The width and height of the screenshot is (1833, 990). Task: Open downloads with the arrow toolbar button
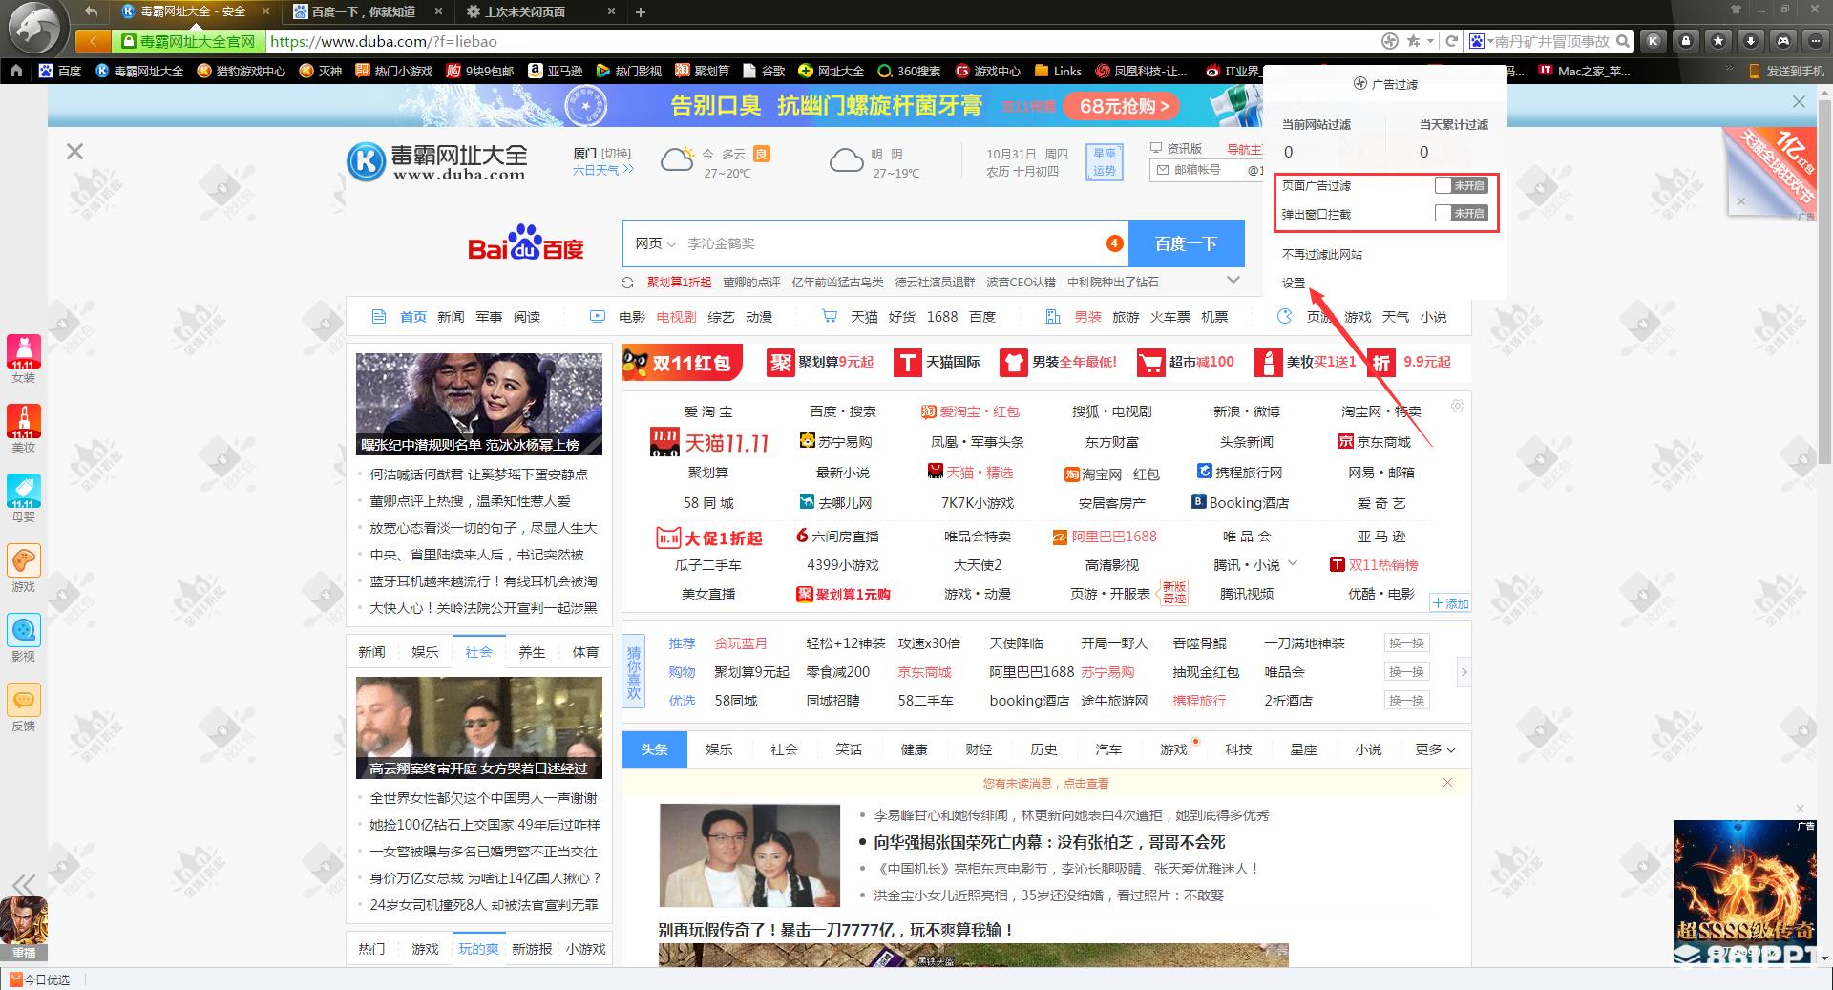pos(1751,41)
